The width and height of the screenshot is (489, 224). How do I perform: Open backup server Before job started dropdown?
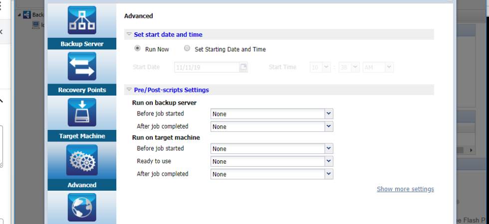point(328,114)
